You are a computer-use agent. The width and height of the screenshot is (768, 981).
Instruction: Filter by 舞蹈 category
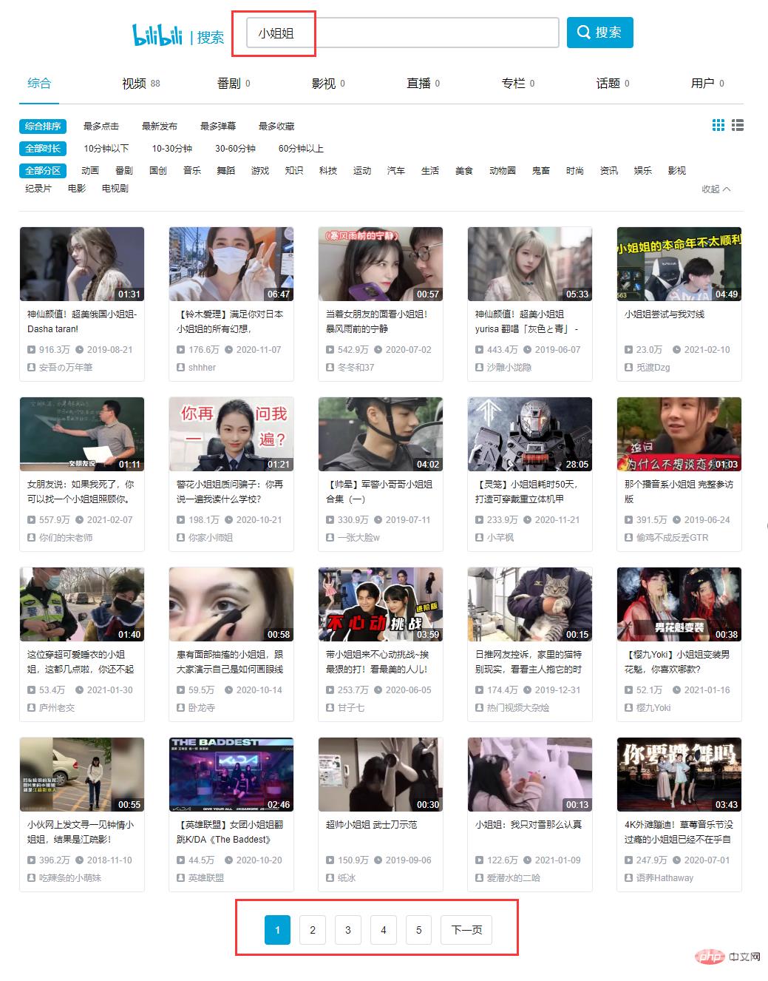coord(226,171)
